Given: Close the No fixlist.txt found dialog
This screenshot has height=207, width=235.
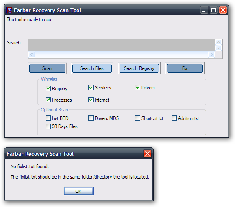Looking at the screenshot, I should pos(147,154).
